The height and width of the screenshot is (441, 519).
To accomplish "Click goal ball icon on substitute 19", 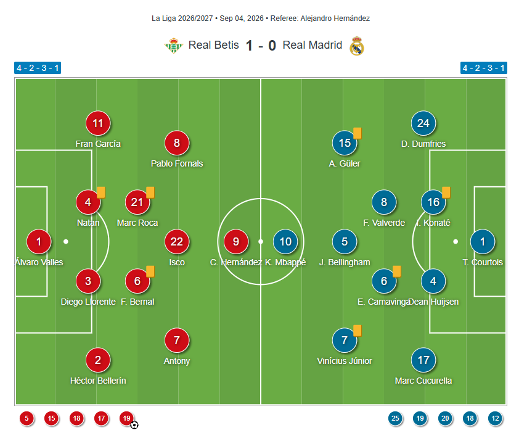I will 134,425.
